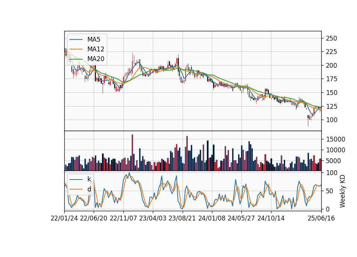Screen dimensions: 357x257
Task: Click the 150 price axis label
Action: click(x=331, y=93)
